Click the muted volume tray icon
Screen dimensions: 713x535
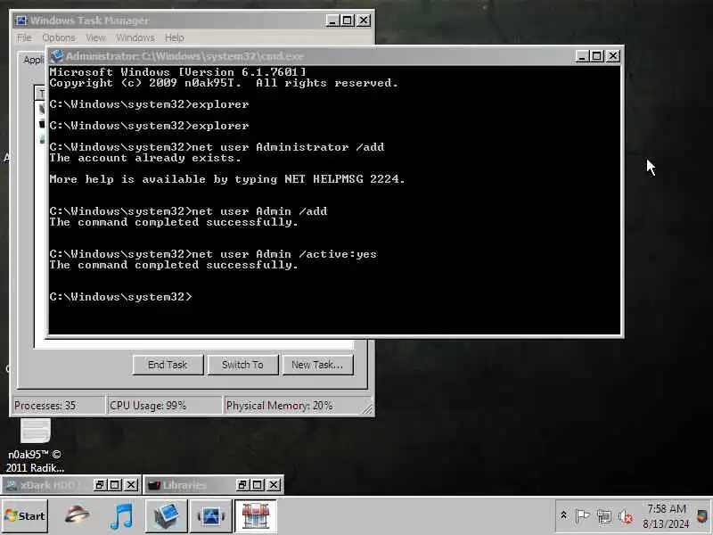point(626,516)
